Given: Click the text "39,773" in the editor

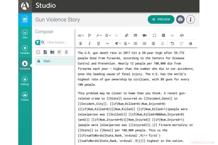Looking at the screenshot, I should click(179, 53).
